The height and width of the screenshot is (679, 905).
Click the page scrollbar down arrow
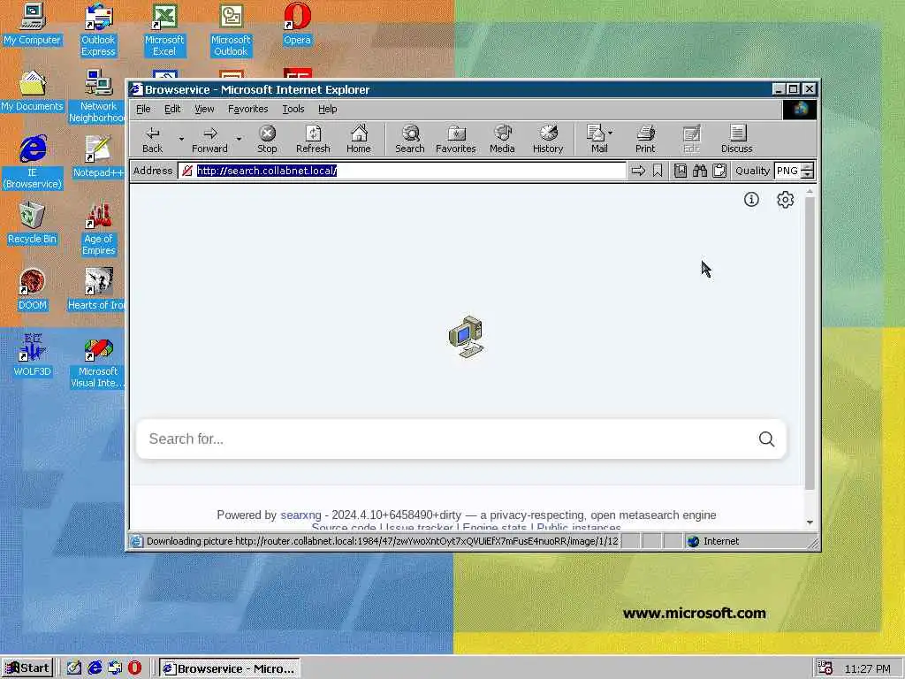(x=810, y=522)
